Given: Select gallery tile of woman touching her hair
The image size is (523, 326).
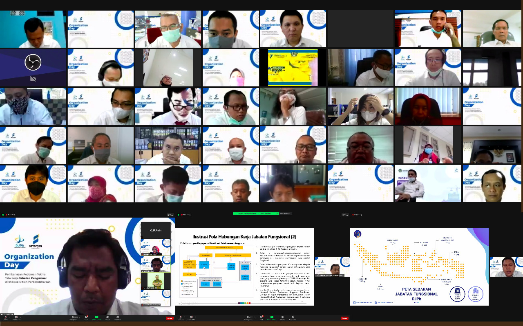Looking at the screenshot, I should 360,107.
